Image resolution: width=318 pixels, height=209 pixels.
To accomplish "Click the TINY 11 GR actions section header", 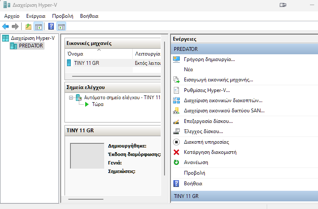I will click(x=244, y=196).
